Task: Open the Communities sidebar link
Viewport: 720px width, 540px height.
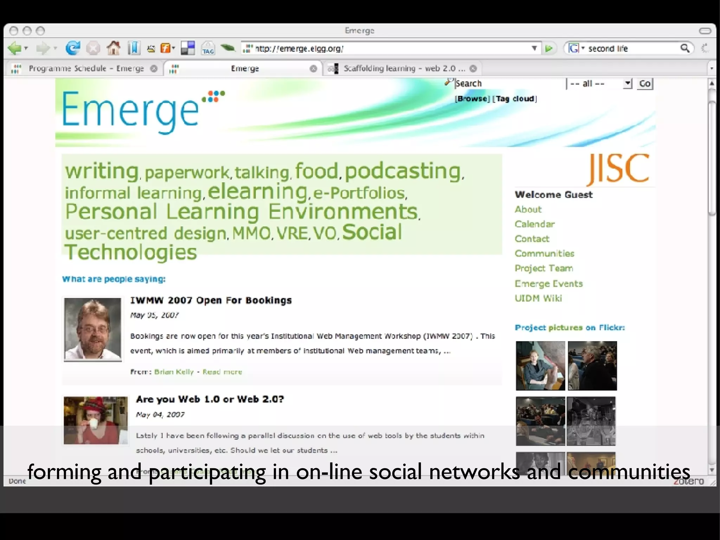Action: 545,253
